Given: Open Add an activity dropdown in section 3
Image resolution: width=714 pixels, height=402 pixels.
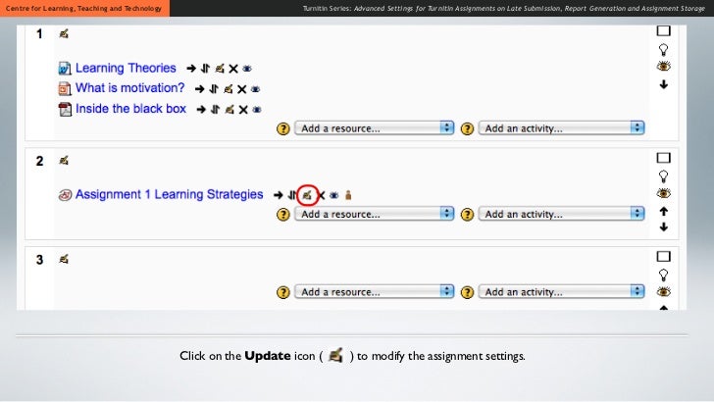Looking at the screenshot, I should click(561, 291).
